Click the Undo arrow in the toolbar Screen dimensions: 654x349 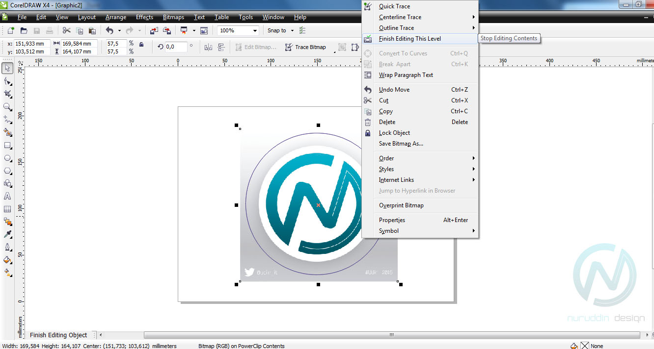pos(110,30)
